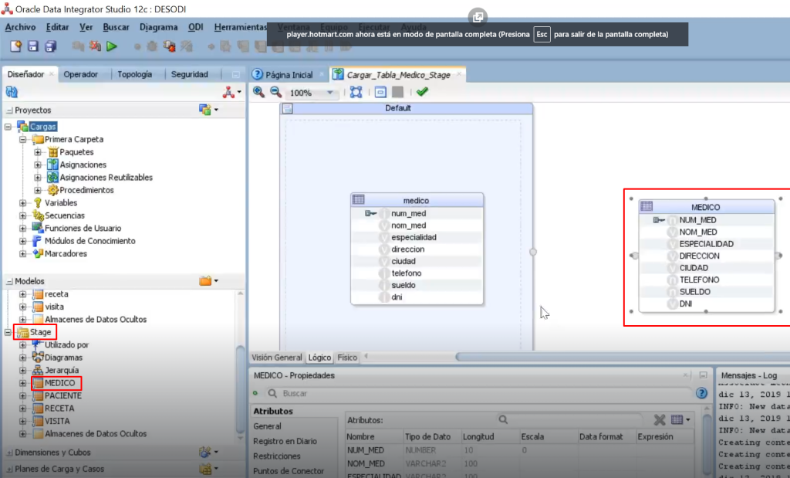Click the key icon next to num_med
This screenshot has width=790, height=478.
coord(371,213)
